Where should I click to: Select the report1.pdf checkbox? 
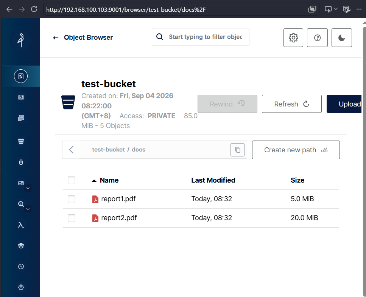tap(72, 199)
